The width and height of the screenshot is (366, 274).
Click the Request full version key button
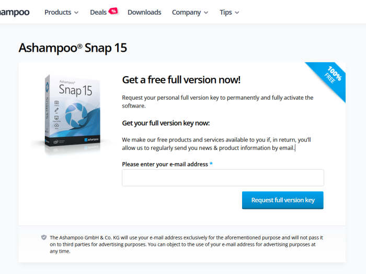[283, 200]
